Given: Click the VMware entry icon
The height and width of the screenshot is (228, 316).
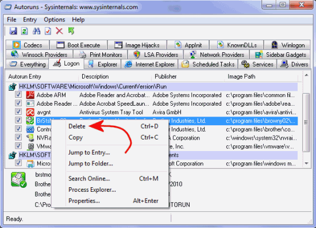Looking at the screenshot, I should tap(30, 146).
